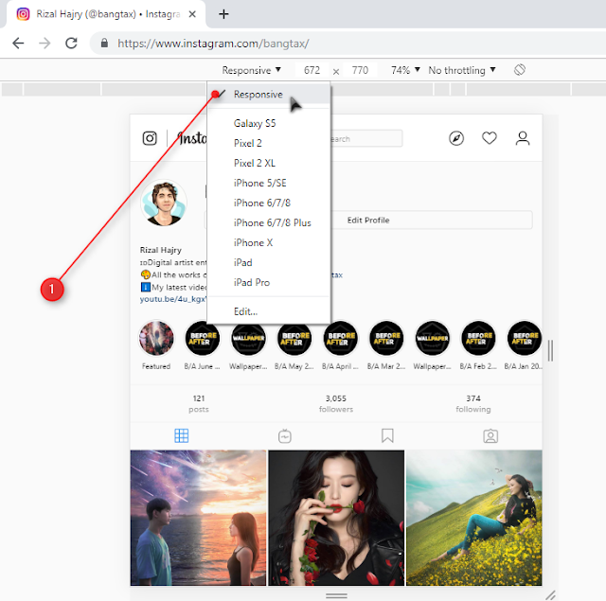Click the Instagram search box

coord(365,139)
